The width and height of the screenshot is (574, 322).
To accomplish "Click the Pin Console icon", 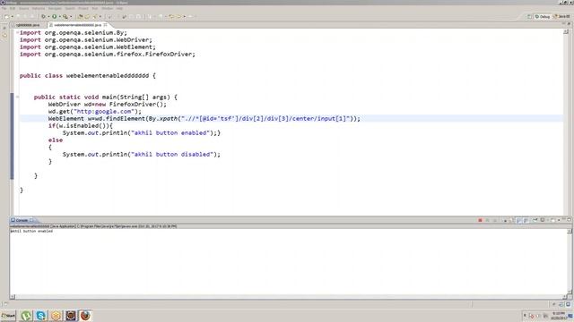I will 535,220.
